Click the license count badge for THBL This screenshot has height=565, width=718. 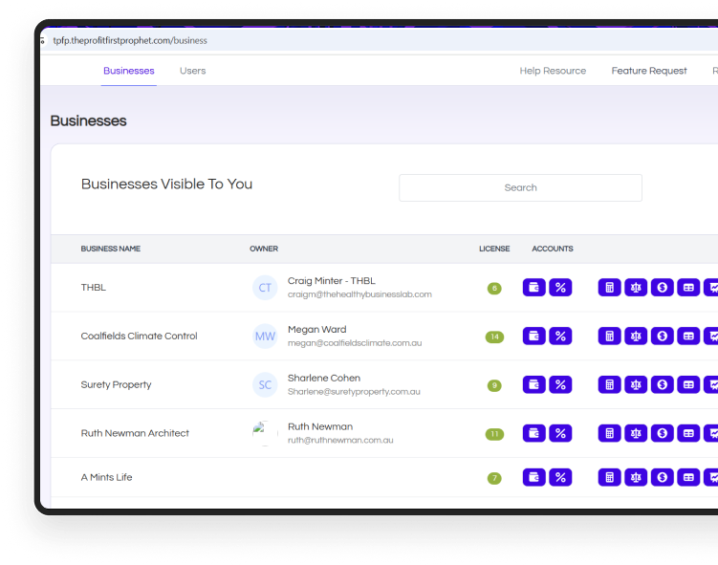click(x=494, y=288)
